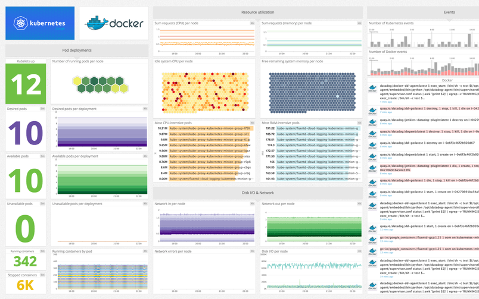479x299 pixels.
Task: Click time badge on Sum requests (CPU) widget
Action: coord(252,23)
